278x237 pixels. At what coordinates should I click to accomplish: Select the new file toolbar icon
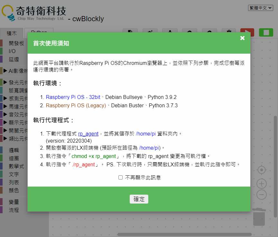click(130, 32)
